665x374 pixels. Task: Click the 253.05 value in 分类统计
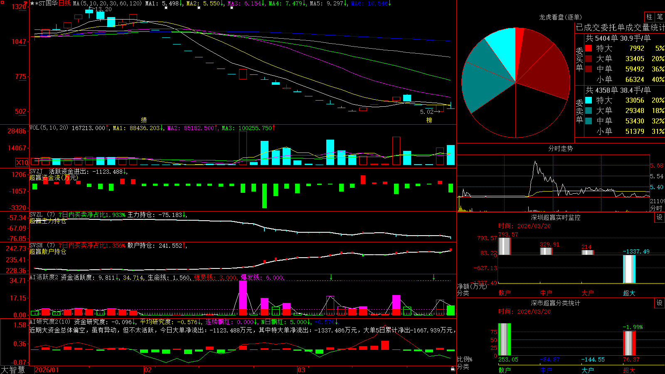[508, 359]
